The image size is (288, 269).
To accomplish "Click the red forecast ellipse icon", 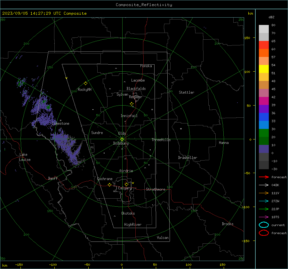I will 264,233.
